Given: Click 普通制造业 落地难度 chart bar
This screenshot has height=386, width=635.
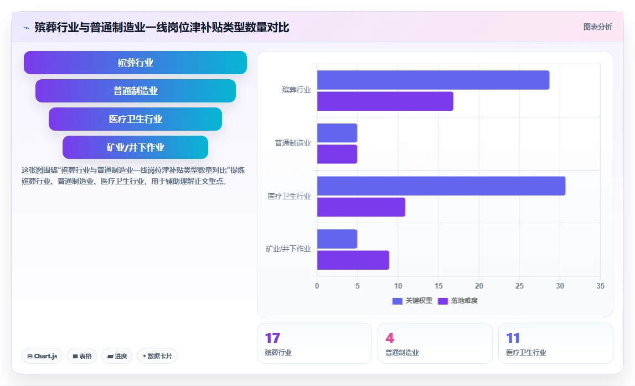Looking at the screenshot, I should (337, 155).
